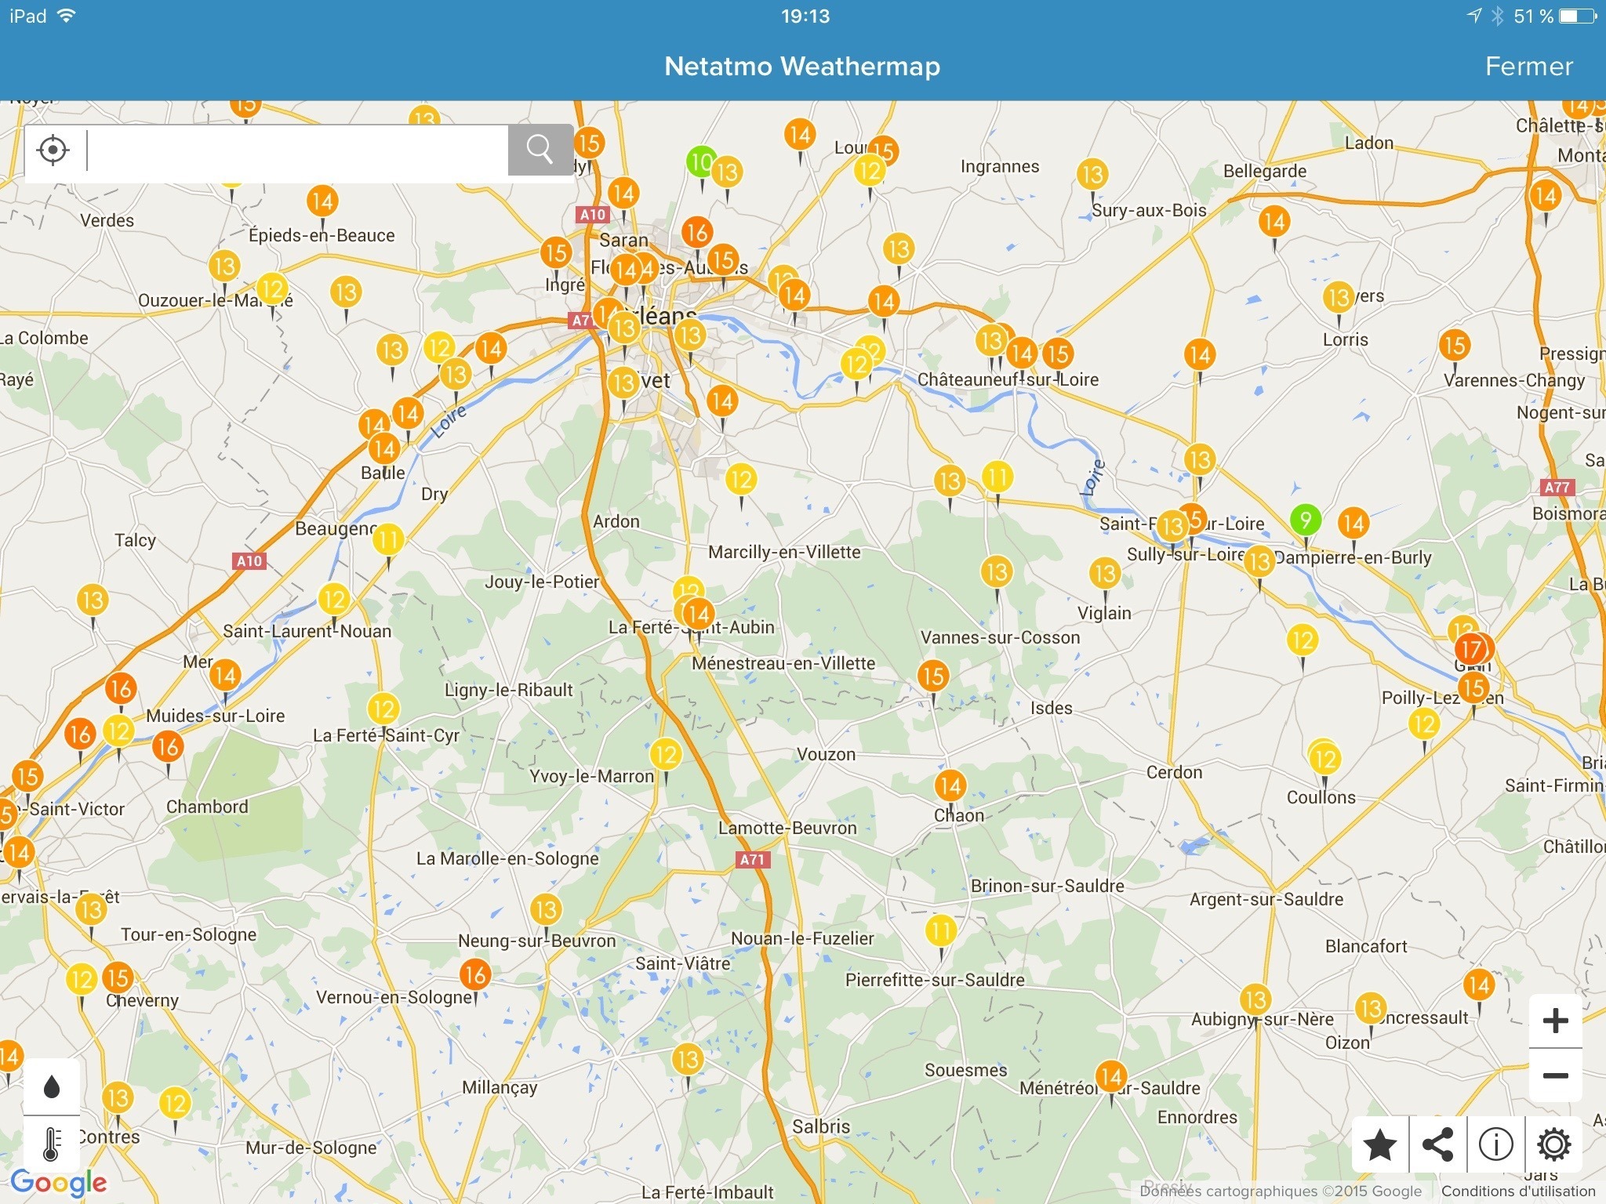Click the Millançay town label
The height and width of the screenshot is (1204, 1606).
(500, 1087)
